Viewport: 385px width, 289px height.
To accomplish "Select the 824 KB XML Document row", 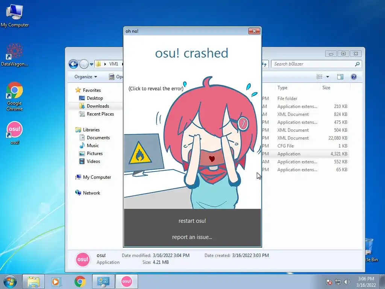I will coord(305,114).
